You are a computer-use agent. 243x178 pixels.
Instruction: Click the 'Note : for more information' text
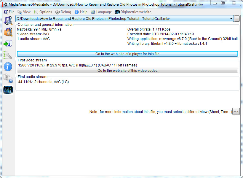coord(161,112)
